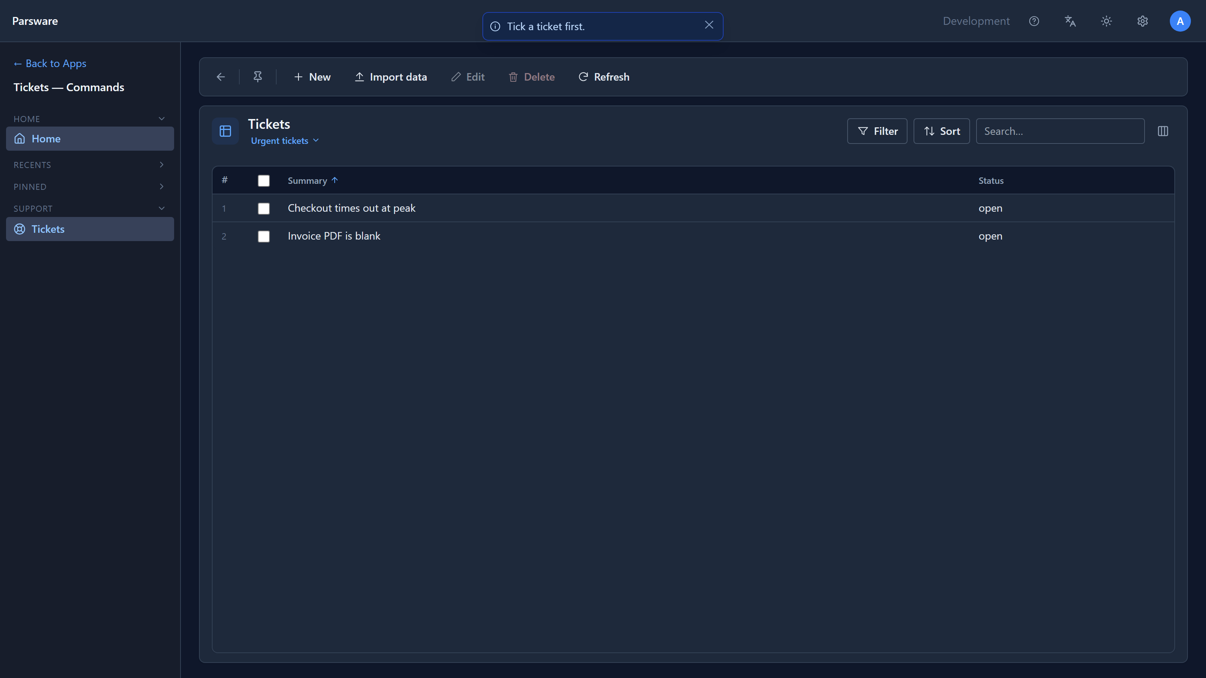This screenshot has width=1206, height=678.
Task: Toggle the light theme sun icon
Action: pos(1106,21)
